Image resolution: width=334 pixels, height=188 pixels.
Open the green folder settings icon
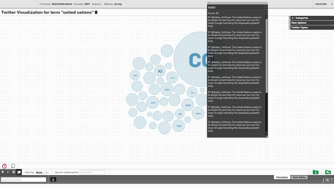pyautogui.click(x=328, y=172)
